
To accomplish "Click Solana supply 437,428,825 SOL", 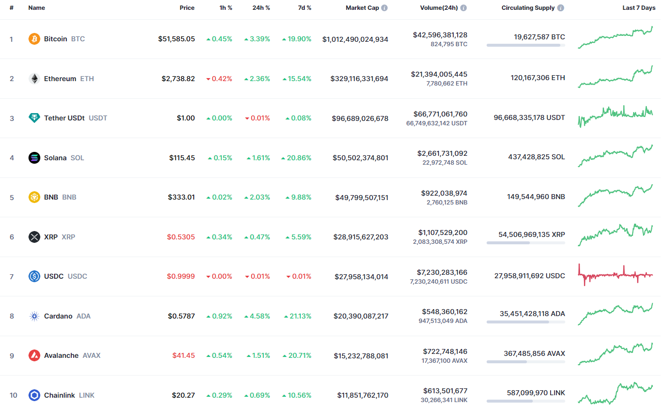I will pos(537,157).
